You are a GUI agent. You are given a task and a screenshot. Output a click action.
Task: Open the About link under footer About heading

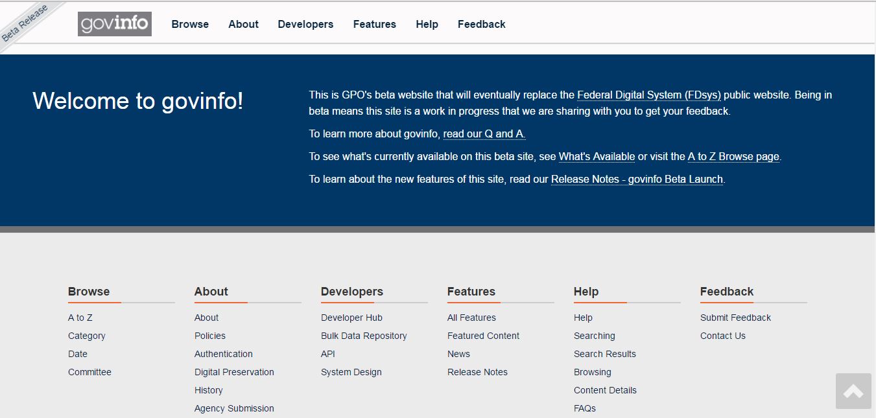click(x=206, y=318)
